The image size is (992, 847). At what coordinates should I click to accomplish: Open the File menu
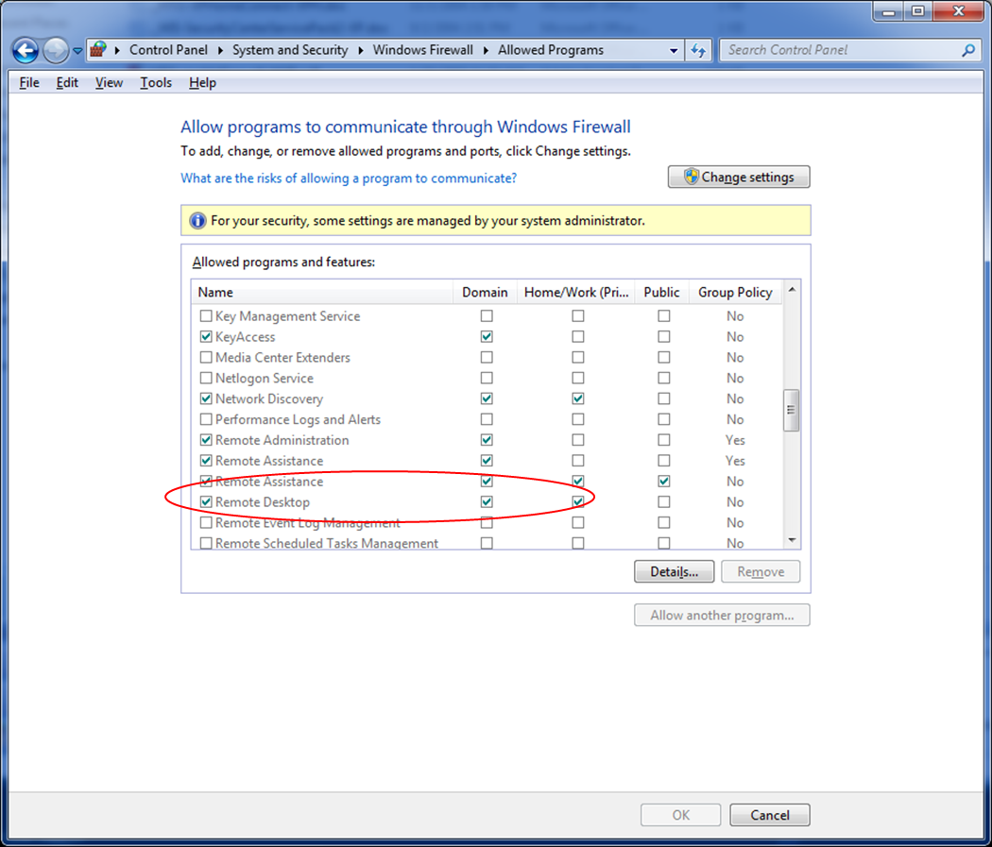pos(29,83)
